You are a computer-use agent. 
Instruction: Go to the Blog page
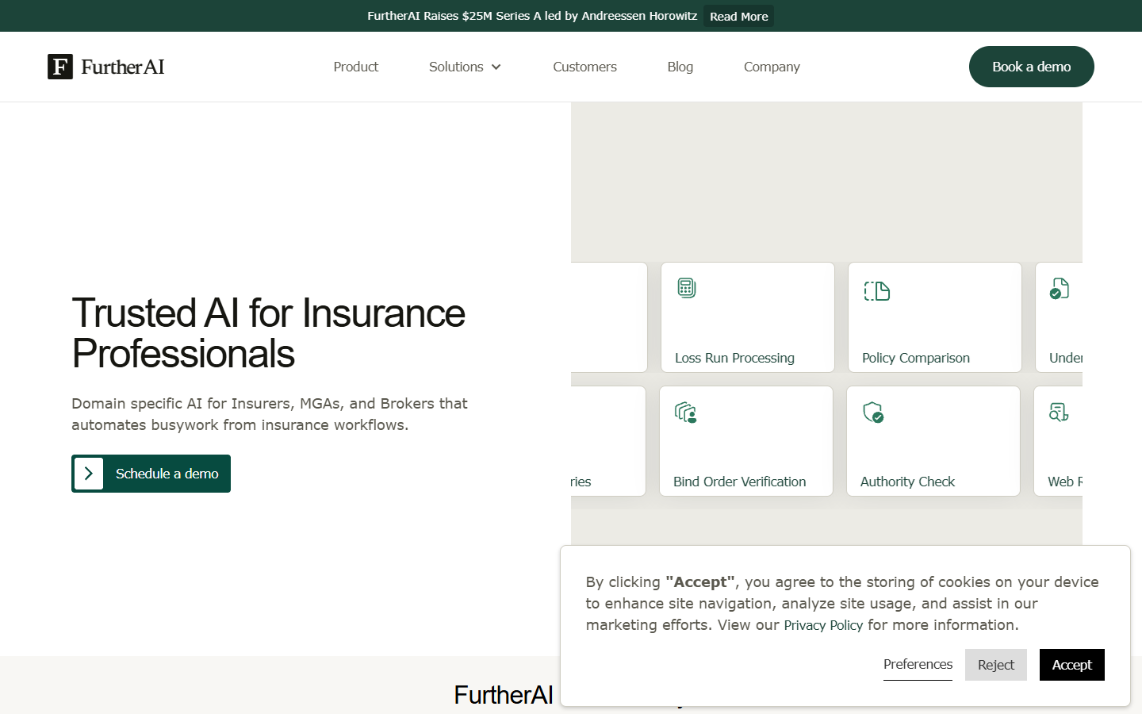click(680, 67)
